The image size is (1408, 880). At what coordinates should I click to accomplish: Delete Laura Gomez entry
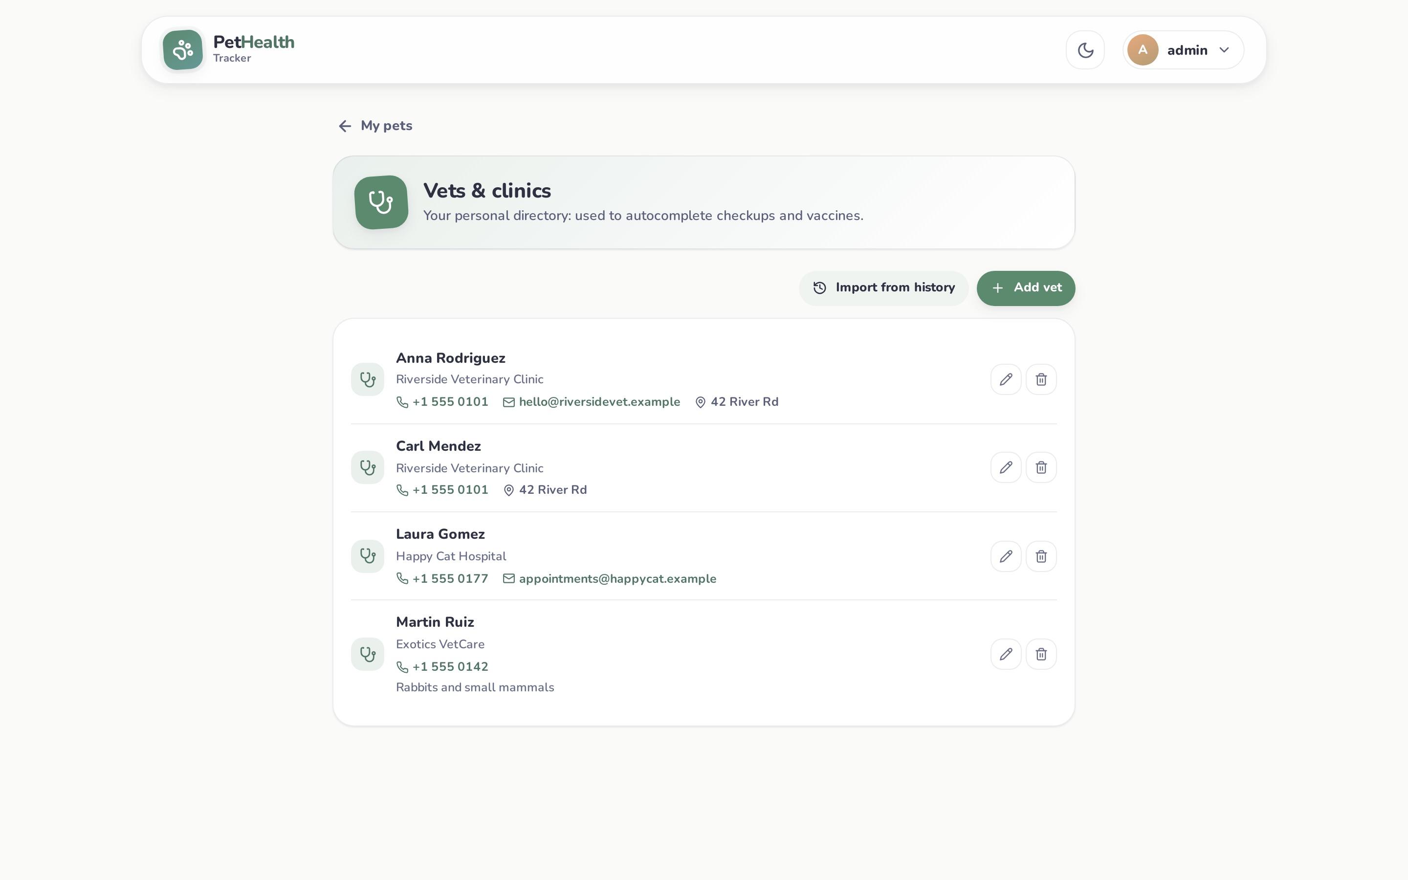1041,556
